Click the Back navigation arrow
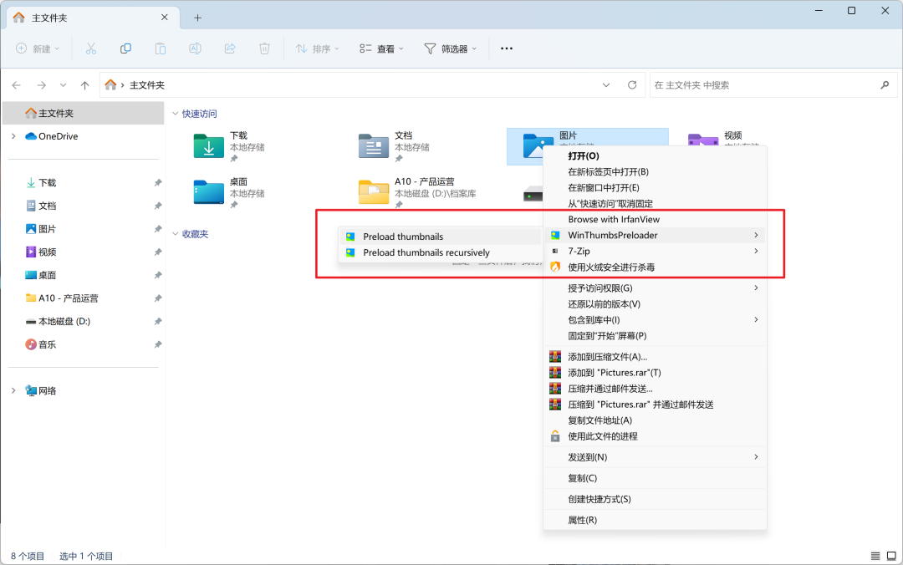 pos(17,84)
